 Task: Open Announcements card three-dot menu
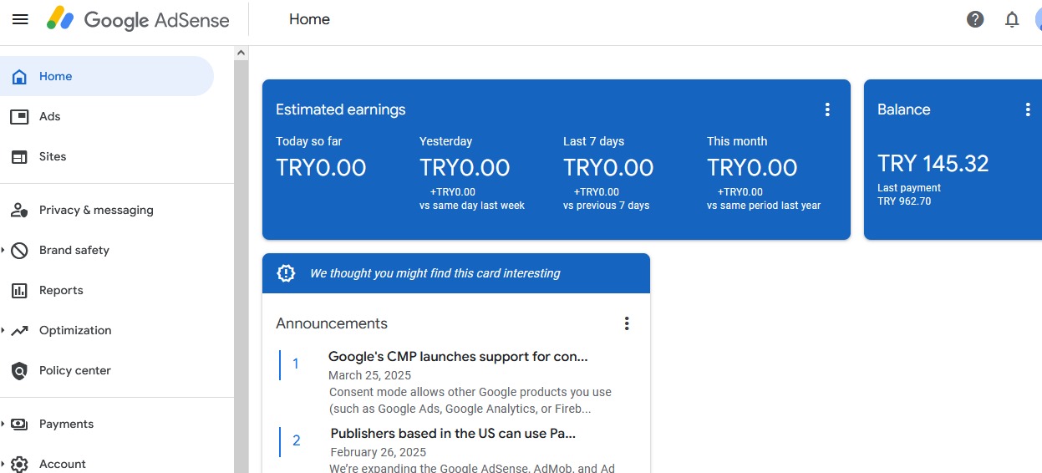pyautogui.click(x=627, y=323)
